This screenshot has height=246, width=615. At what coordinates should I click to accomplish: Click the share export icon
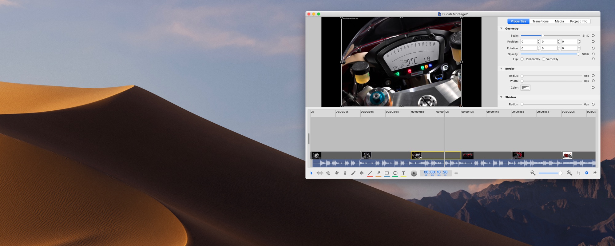[x=595, y=173]
